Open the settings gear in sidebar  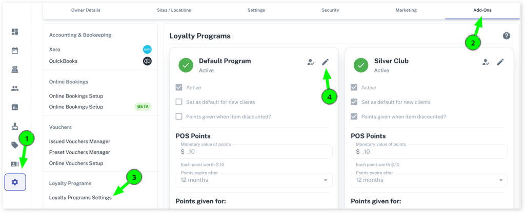coord(15,182)
